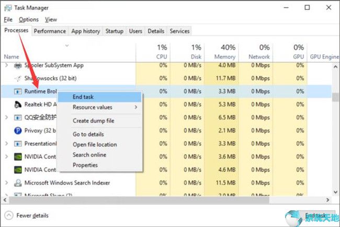Click the first NVIDIA Container green icon
The image size is (340, 227).
18,157
